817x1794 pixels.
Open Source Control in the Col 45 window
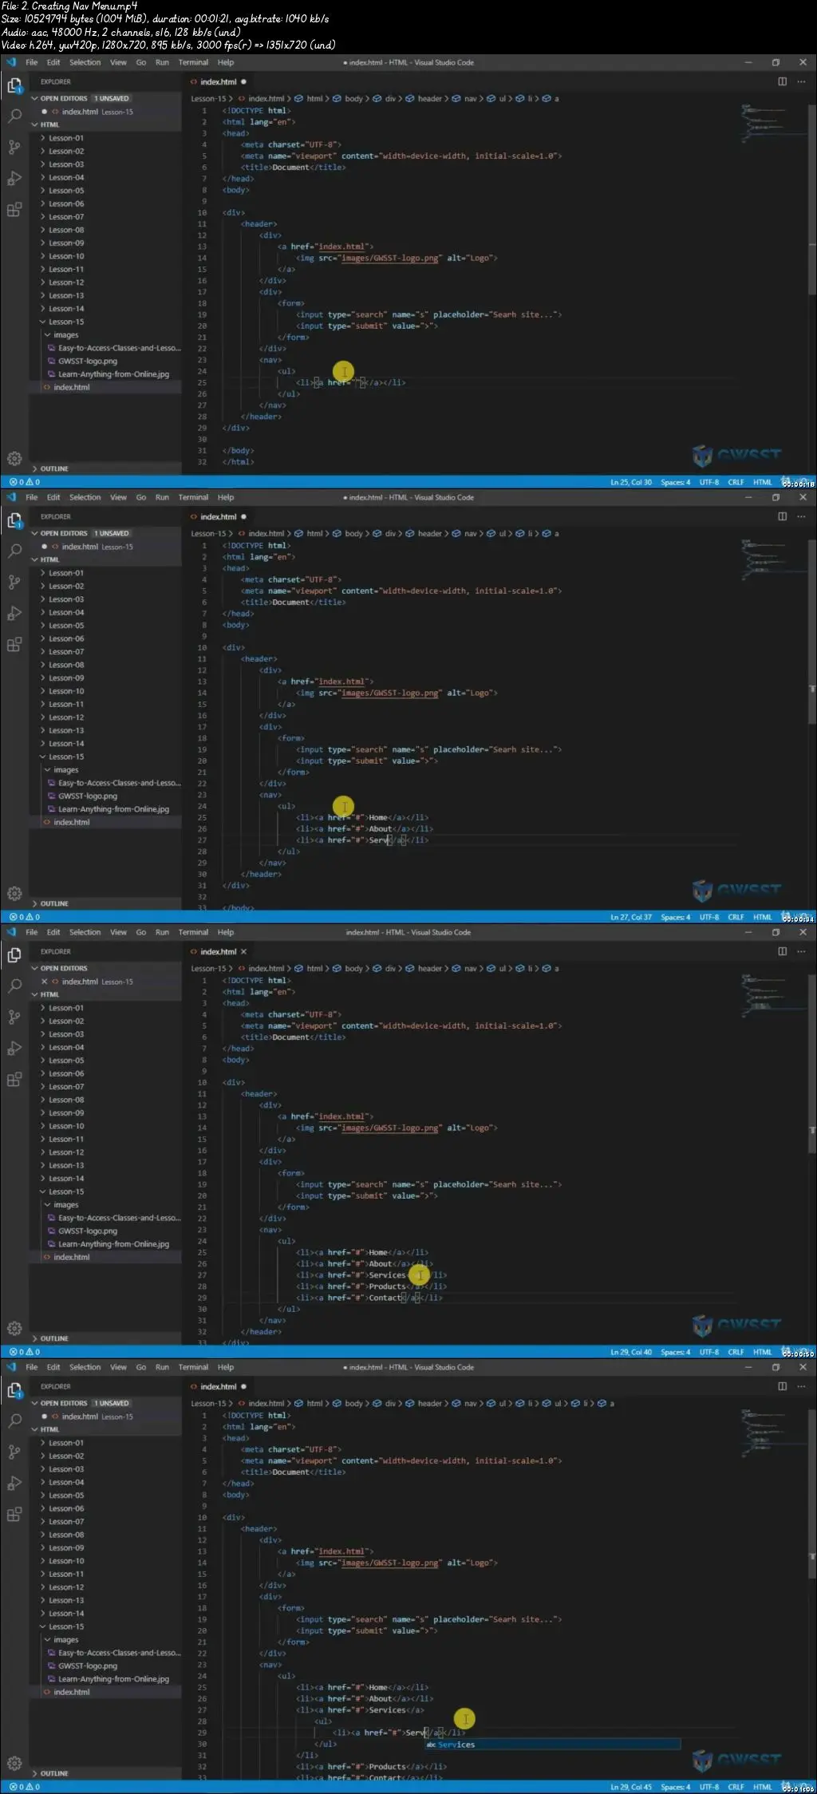click(14, 1452)
